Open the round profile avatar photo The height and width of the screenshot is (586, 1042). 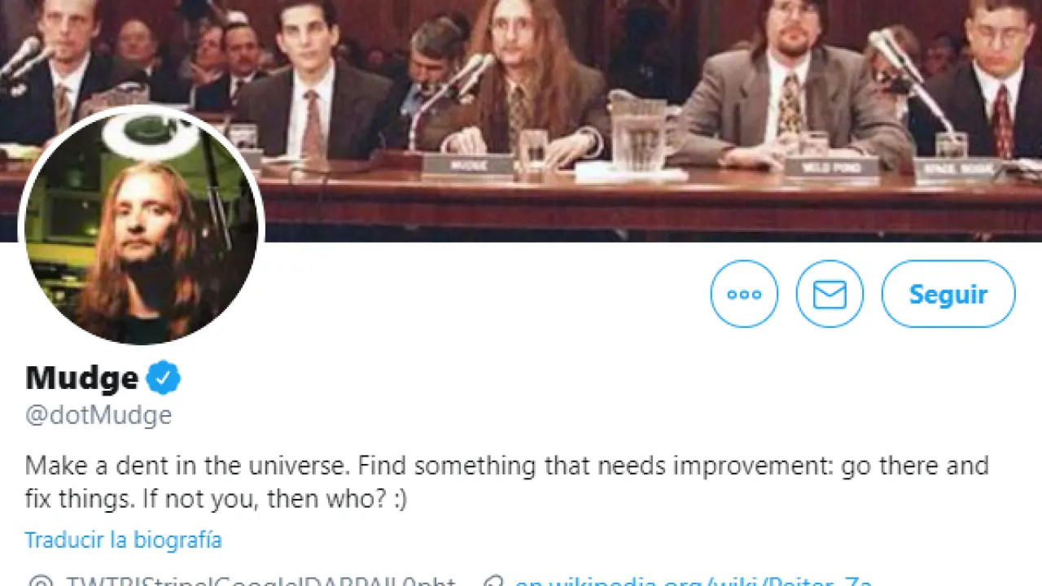tap(141, 225)
